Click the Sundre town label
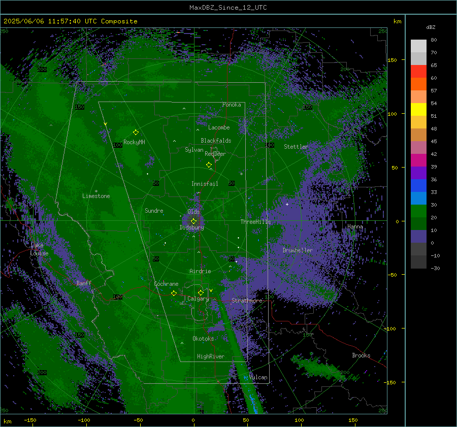Screen dimensions: 457x427 click(x=154, y=210)
